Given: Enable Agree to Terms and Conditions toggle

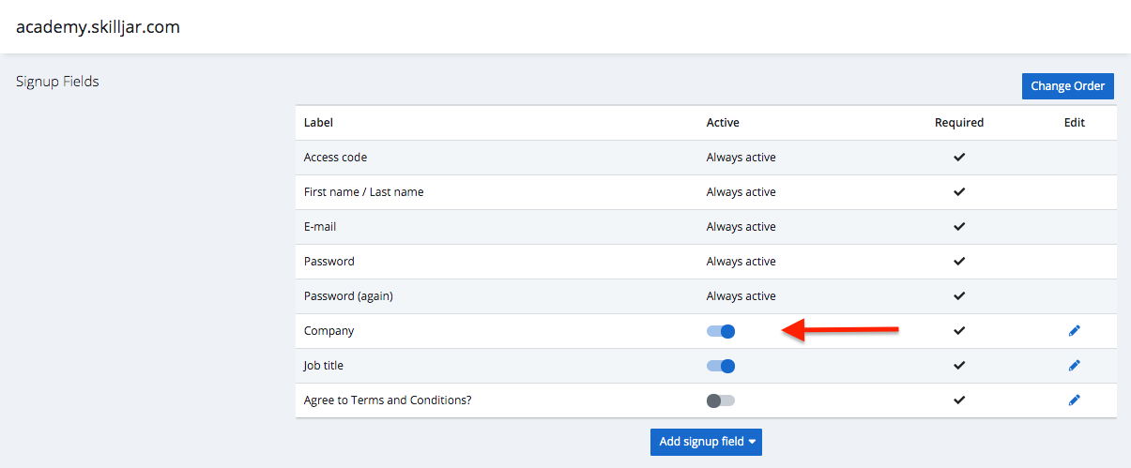Looking at the screenshot, I should click(x=721, y=400).
